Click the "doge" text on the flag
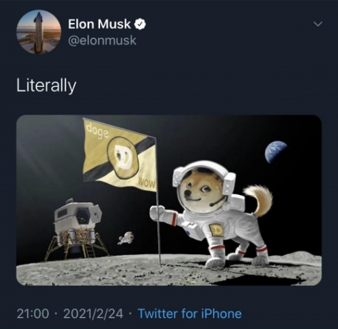338x329 pixels. [97, 131]
